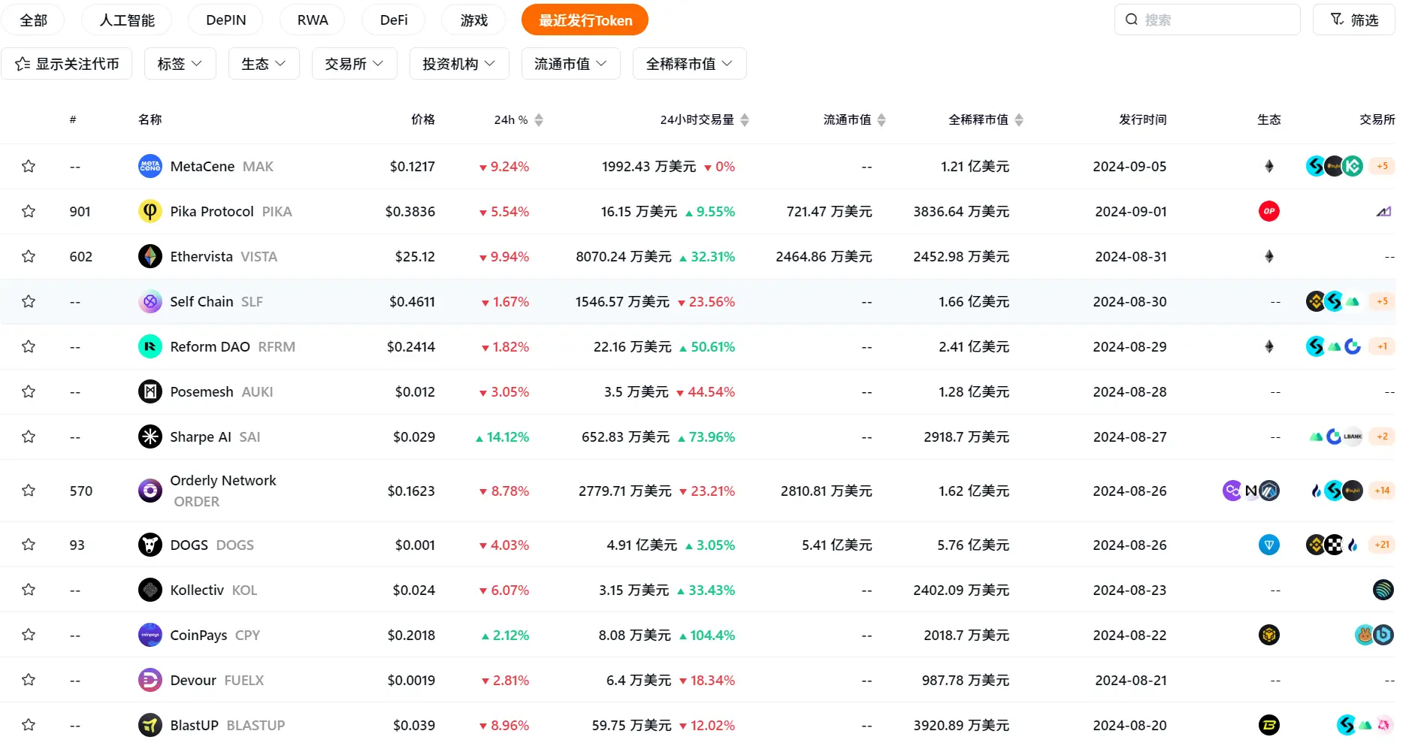Click the Optimism ecosystem icon in Pika row
Viewport: 1412px width, 743px height.
(1268, 211)
